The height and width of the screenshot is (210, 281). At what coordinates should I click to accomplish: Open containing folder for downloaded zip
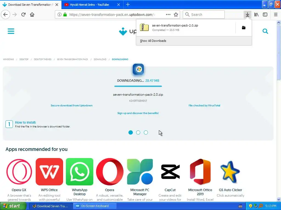244,28
